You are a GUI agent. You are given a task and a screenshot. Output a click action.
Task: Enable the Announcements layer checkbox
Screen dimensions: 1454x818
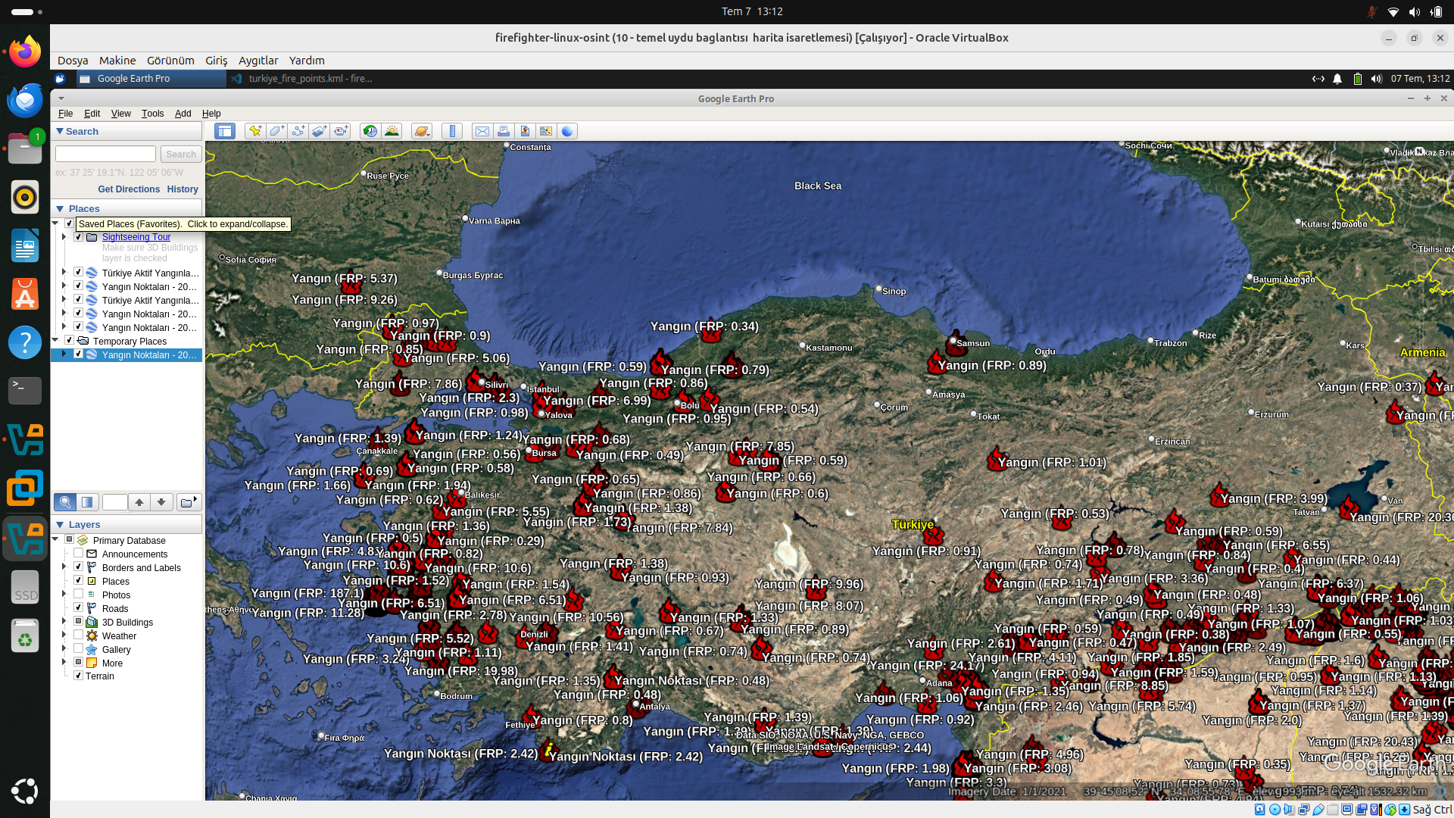point(78,554)
